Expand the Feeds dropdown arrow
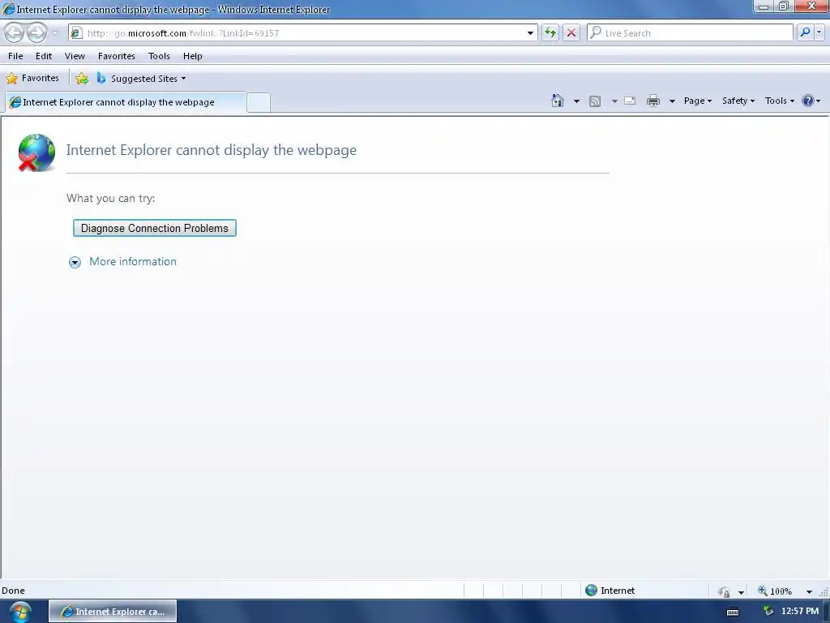 (614, 101)
